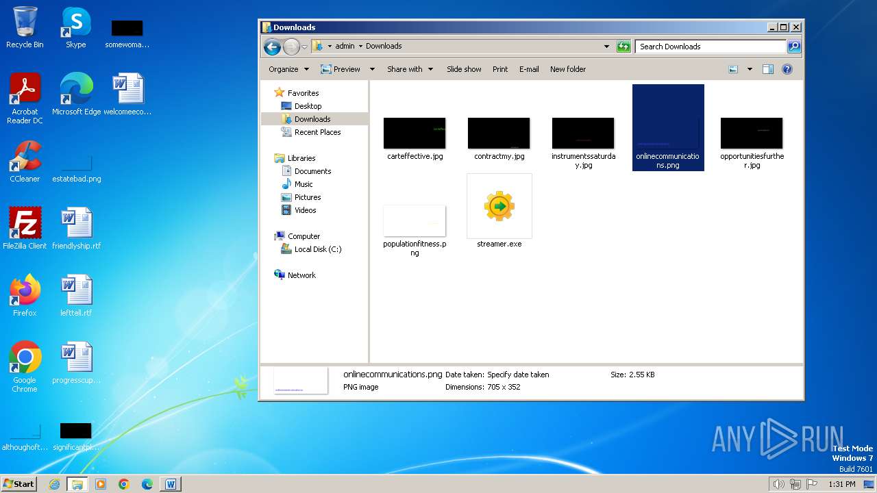Launch Skype from the desktop
Screen dimensions: 877x493
point(75,27)
